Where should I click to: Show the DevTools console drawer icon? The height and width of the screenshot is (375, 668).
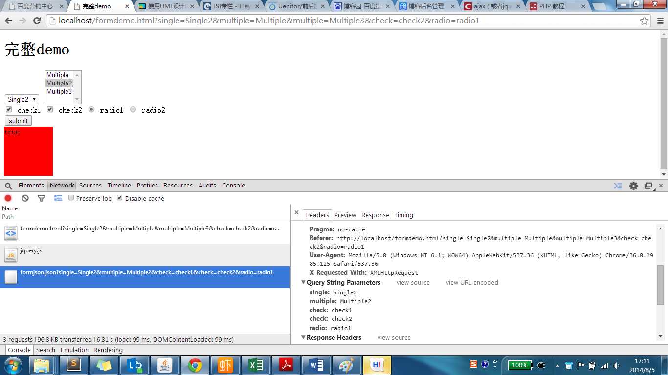tap(618, 186)
